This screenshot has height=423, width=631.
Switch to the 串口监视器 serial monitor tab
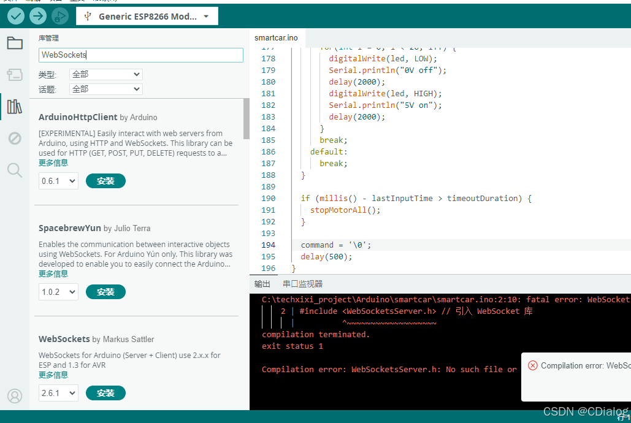303,284
